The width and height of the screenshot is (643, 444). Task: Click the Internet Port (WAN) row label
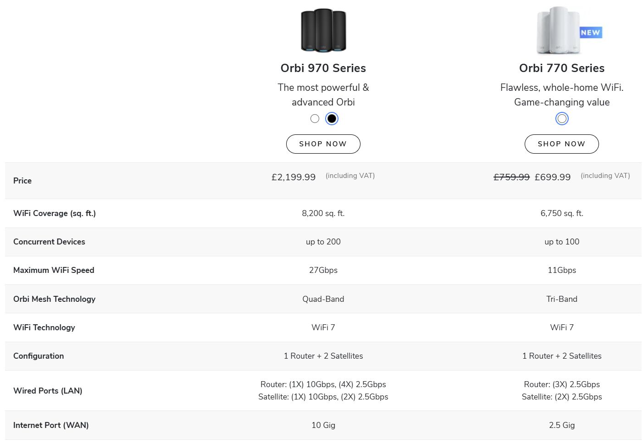(51, 425)
